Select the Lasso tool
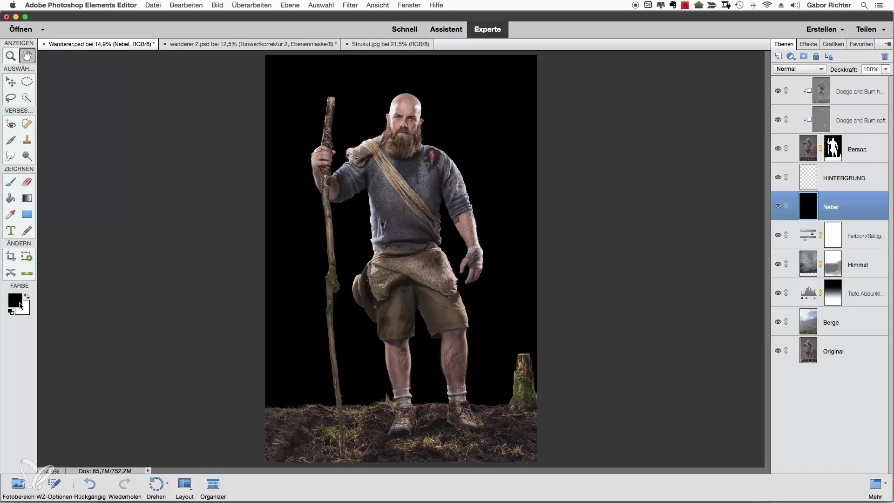This screenshot has width=894, height=503. click(x=10, y=98)
